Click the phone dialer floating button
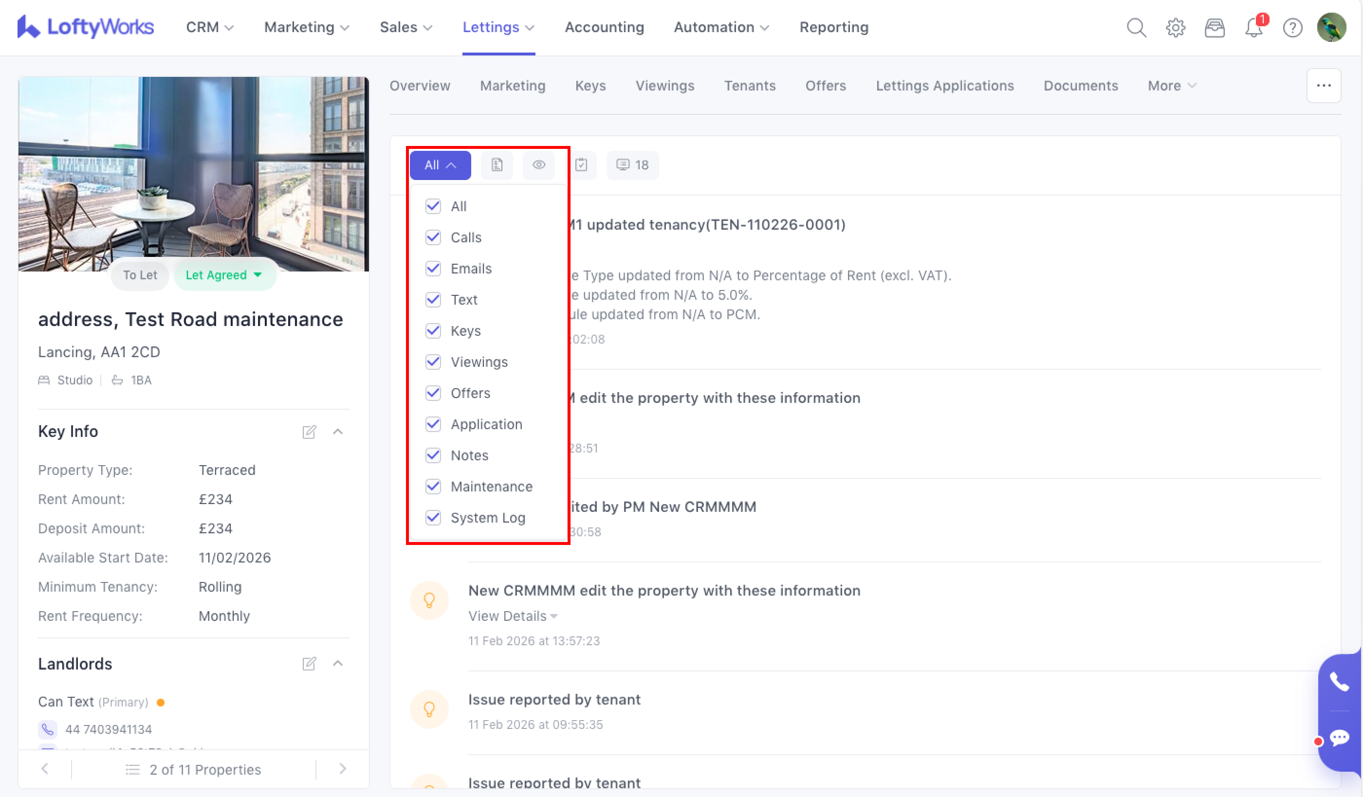This screenshot has width=1363, height=797. click(x=1339, y=682)
